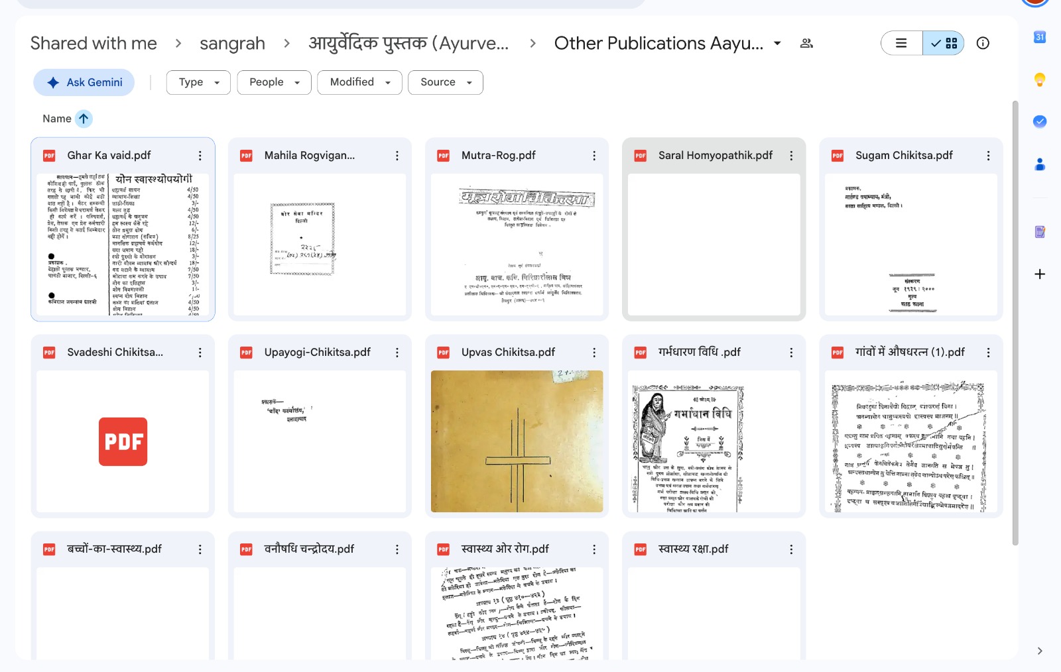1061x672 pixels.
Task: Open more actions for Ghar Ka vaid.pdf
Action: click(x=200, y=156)
